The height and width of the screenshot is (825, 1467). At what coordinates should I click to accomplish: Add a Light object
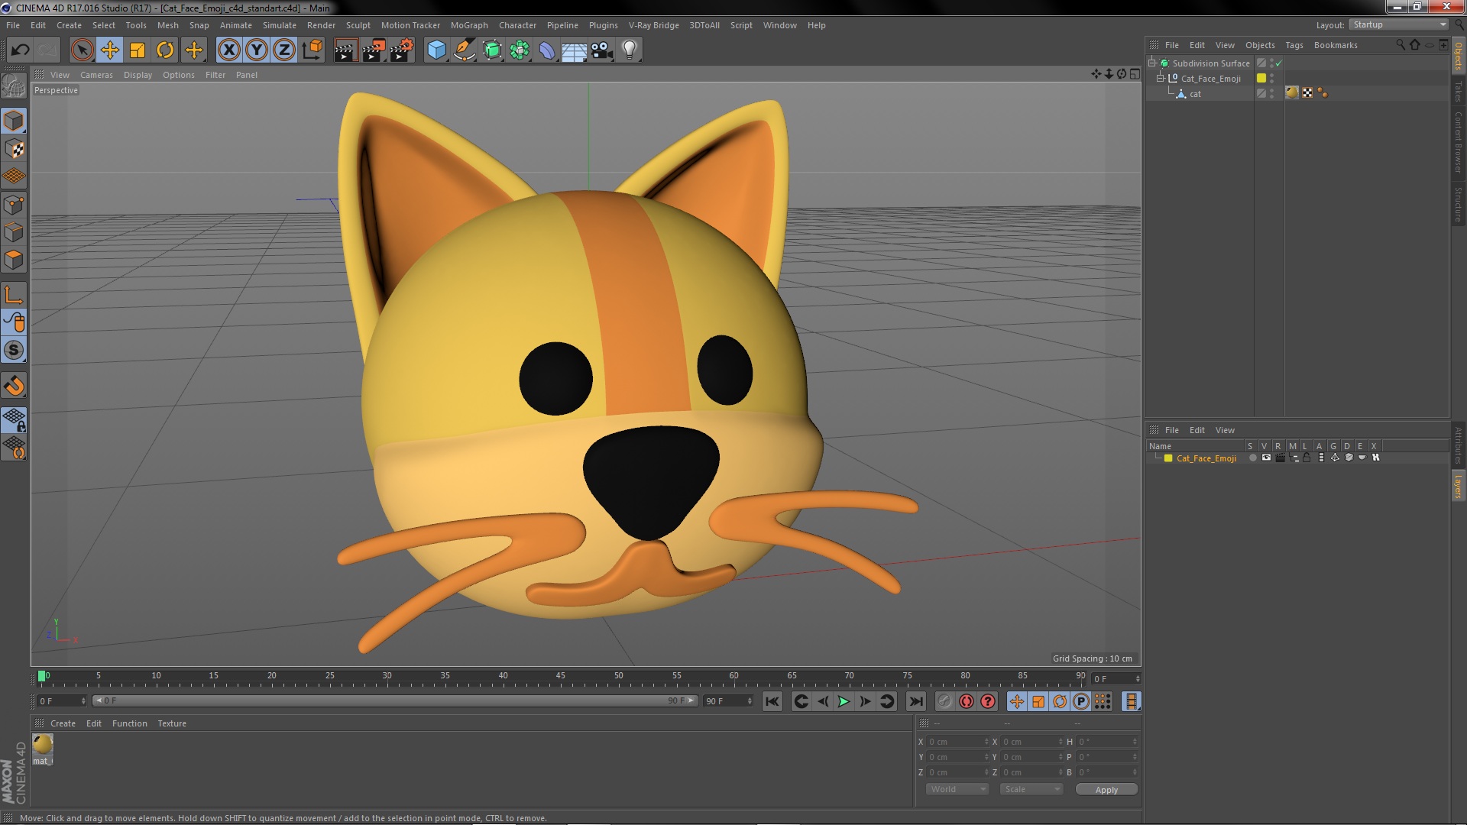click(x=629, y=50)
